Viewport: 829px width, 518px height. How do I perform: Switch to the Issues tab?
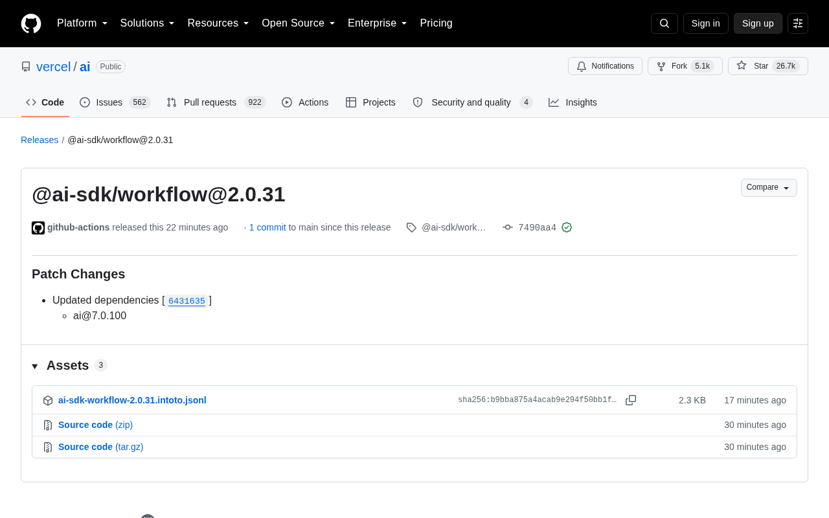[x=115, y=102]
